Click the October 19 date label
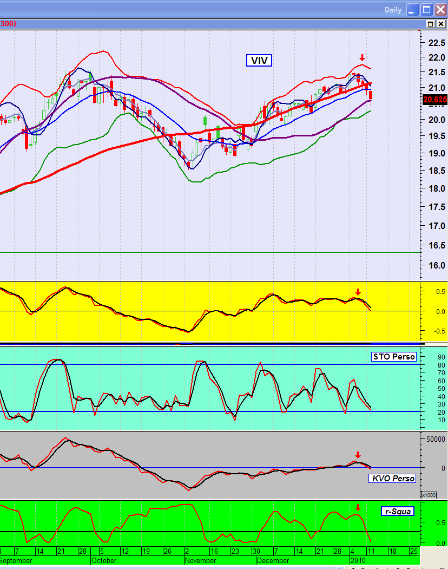448x569 pixels. (146, 551)
